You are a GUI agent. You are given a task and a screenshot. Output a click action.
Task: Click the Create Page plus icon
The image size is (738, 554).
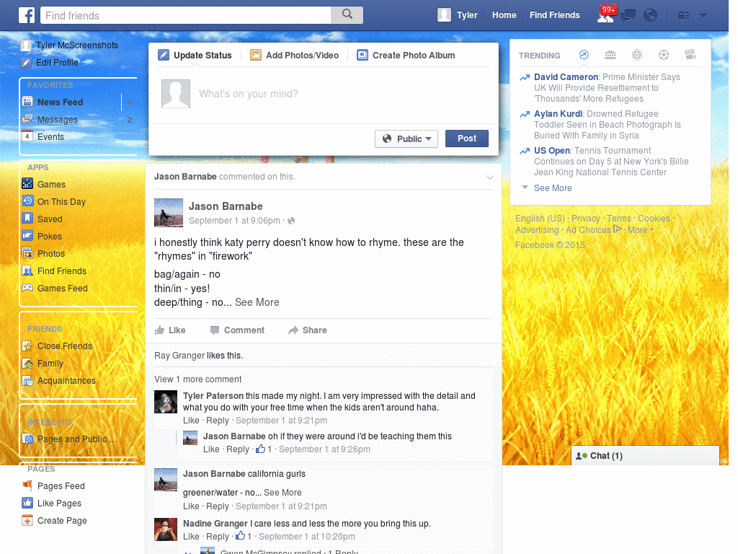[28, 520]
